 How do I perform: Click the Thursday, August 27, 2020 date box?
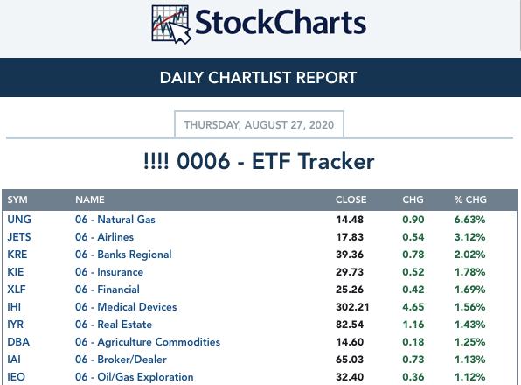259,124
